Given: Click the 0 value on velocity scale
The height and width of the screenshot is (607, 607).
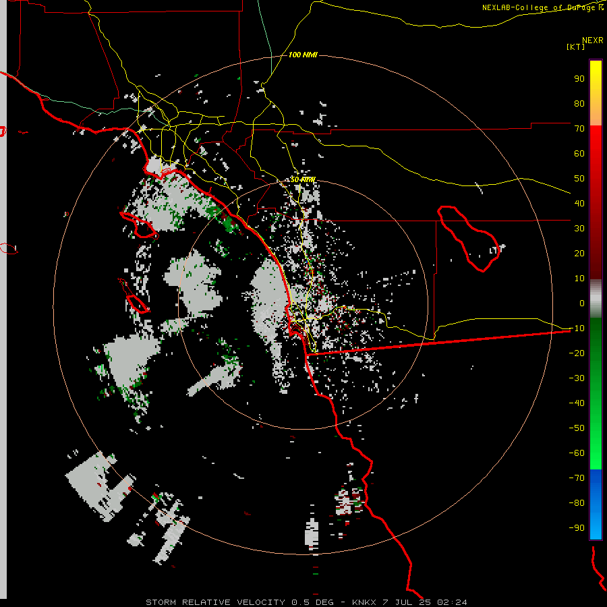Looking at the screenshot, I should tap(582, 303).
